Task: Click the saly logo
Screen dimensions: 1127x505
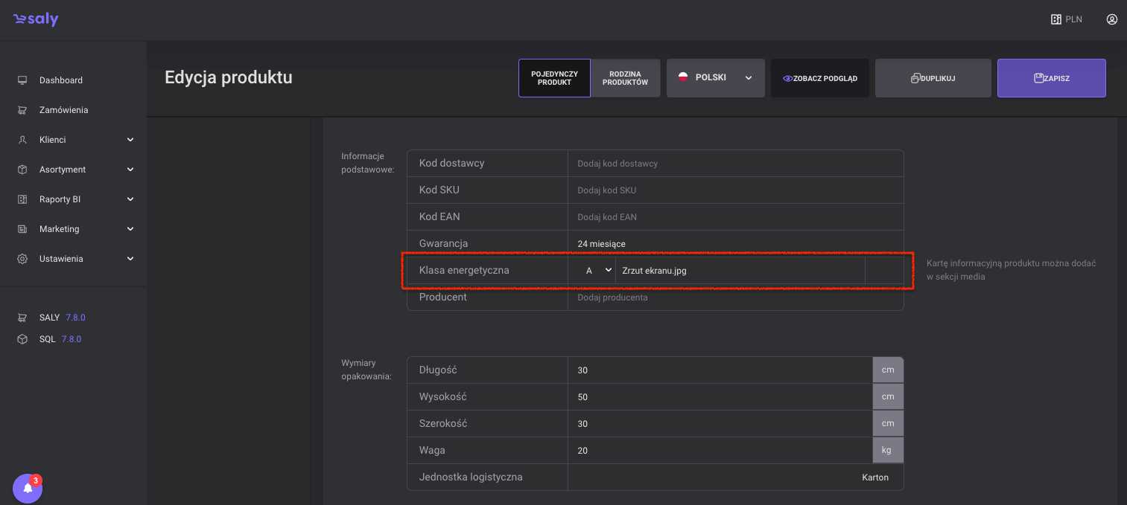Action: (x=36, y=19)
